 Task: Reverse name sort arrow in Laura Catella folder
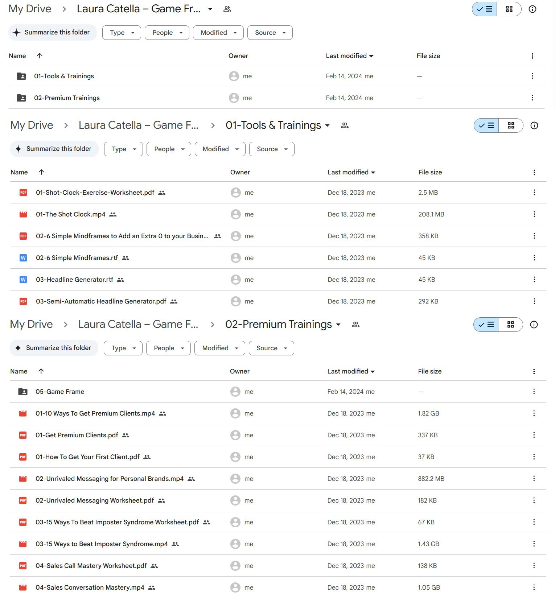click(40, 55)
